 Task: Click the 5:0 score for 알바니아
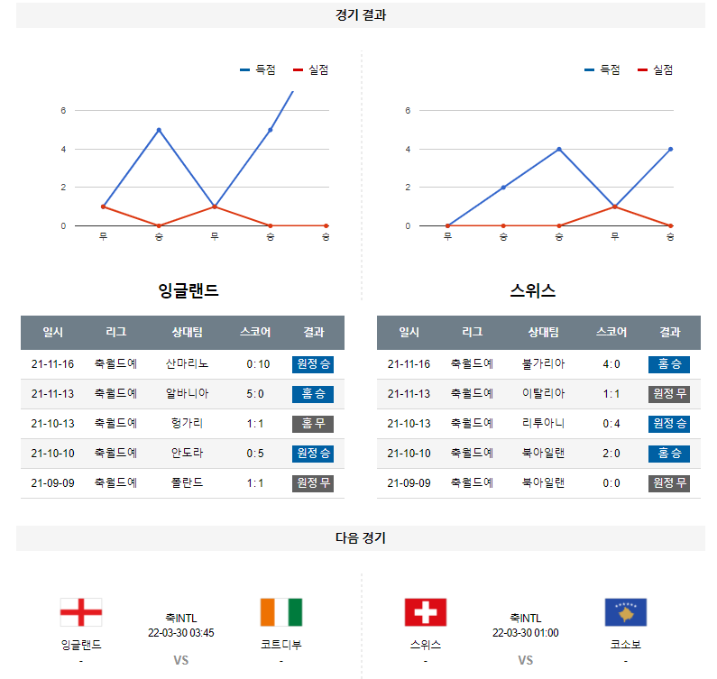255,394
